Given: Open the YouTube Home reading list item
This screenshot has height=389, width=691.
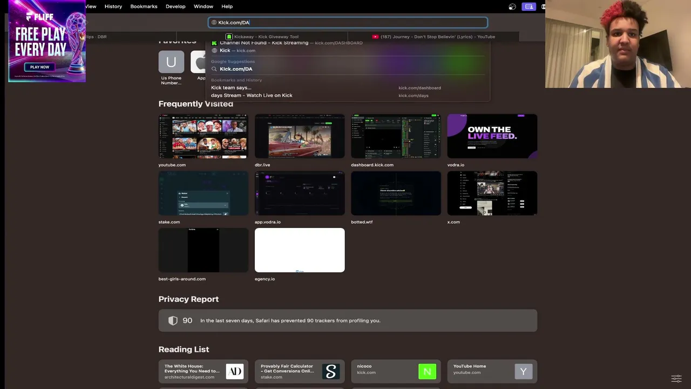Looking at the screenshot, I should 492,371.
